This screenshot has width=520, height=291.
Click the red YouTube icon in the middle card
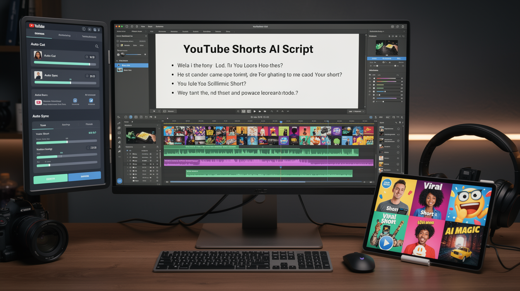pyautogui.click(x=38, y=103)
